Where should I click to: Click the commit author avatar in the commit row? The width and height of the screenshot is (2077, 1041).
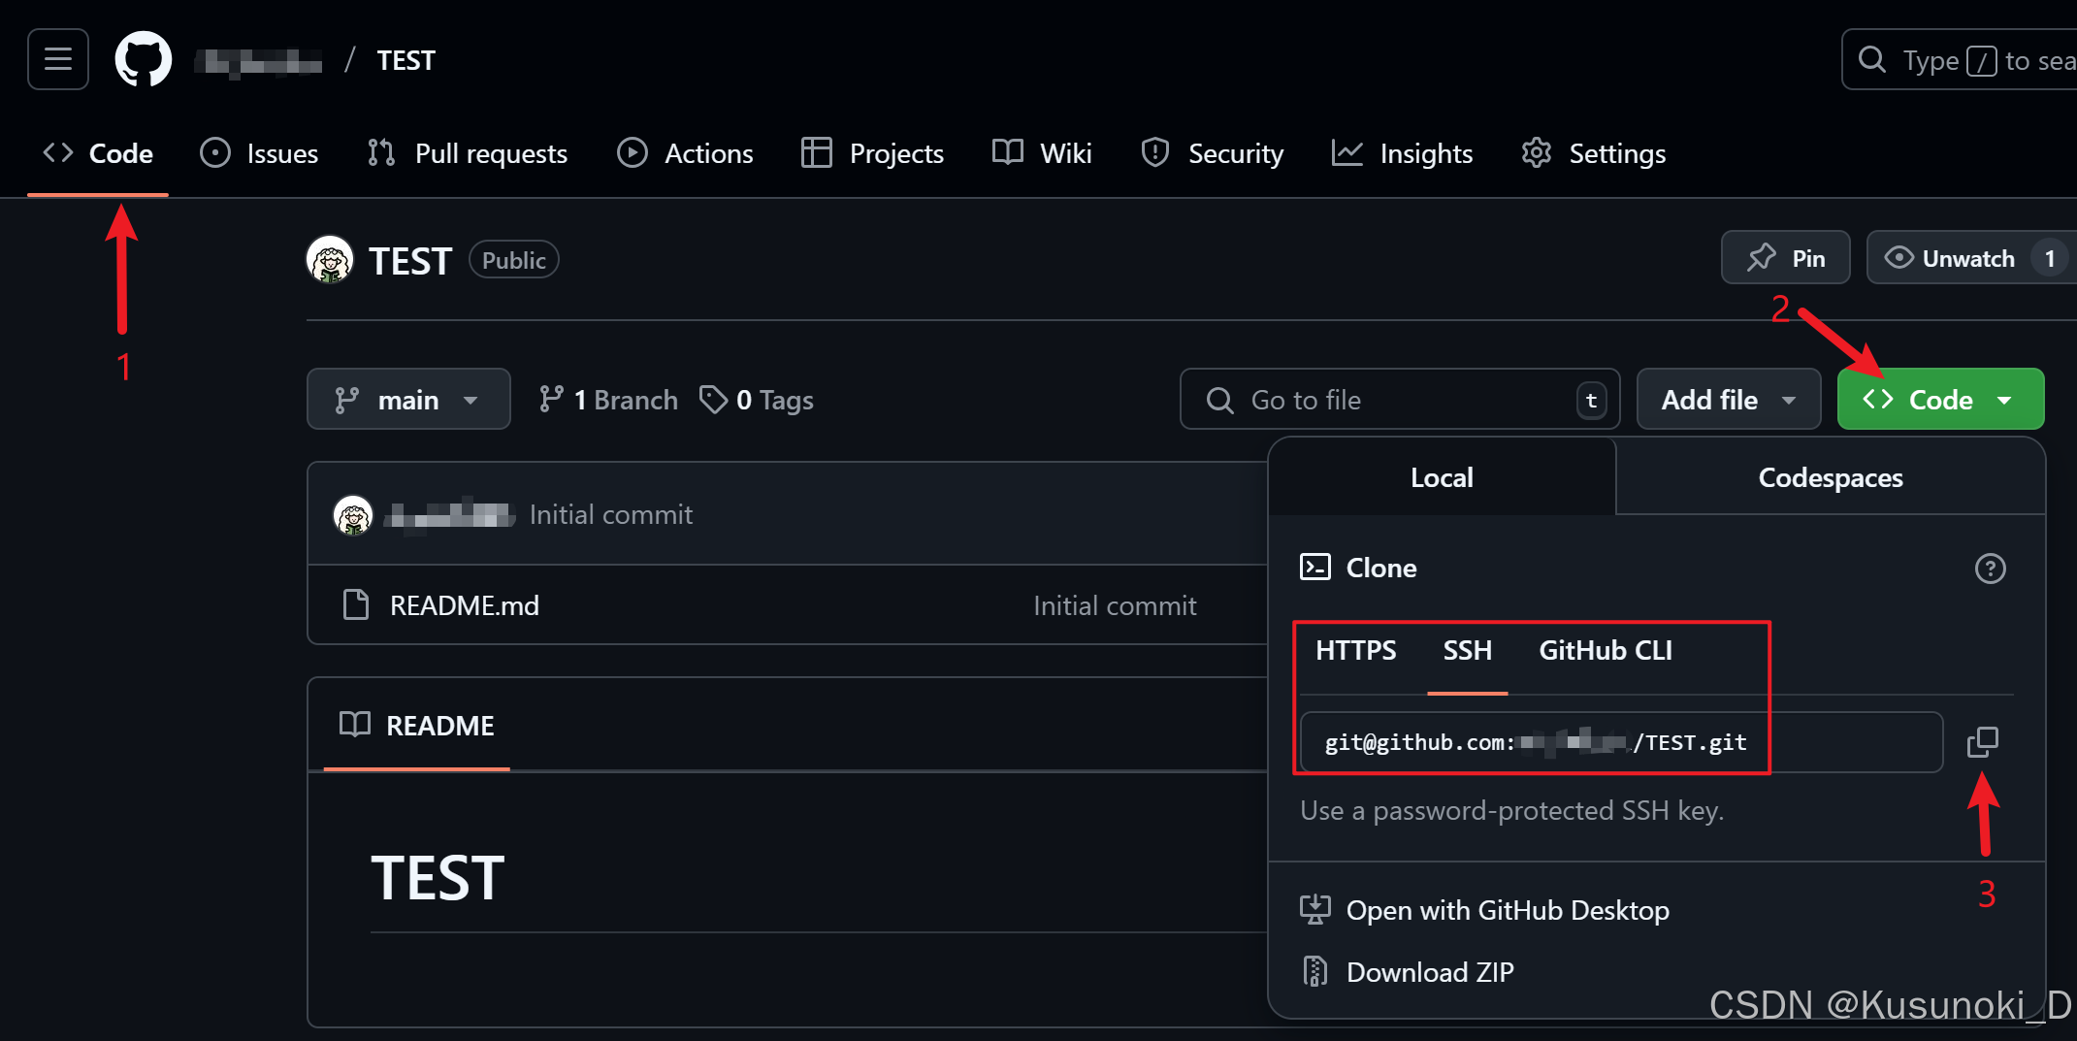(353, 514)
